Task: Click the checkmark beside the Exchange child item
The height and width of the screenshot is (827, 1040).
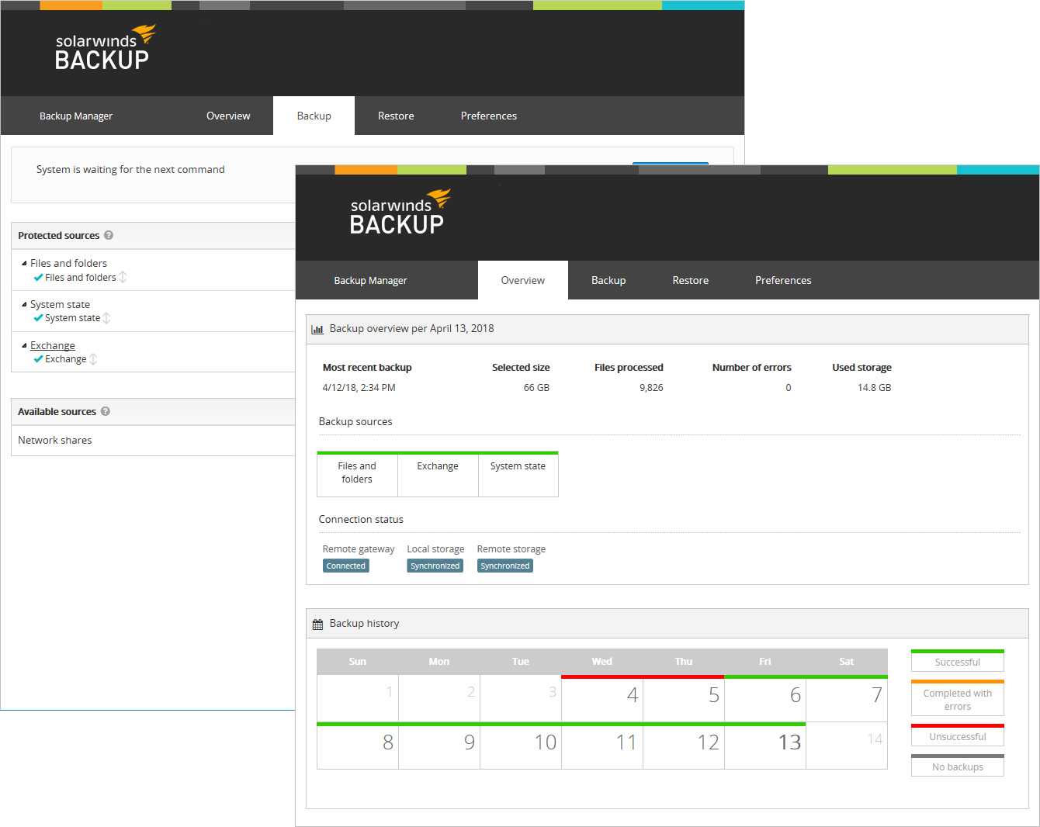Action: click(38, 359)
